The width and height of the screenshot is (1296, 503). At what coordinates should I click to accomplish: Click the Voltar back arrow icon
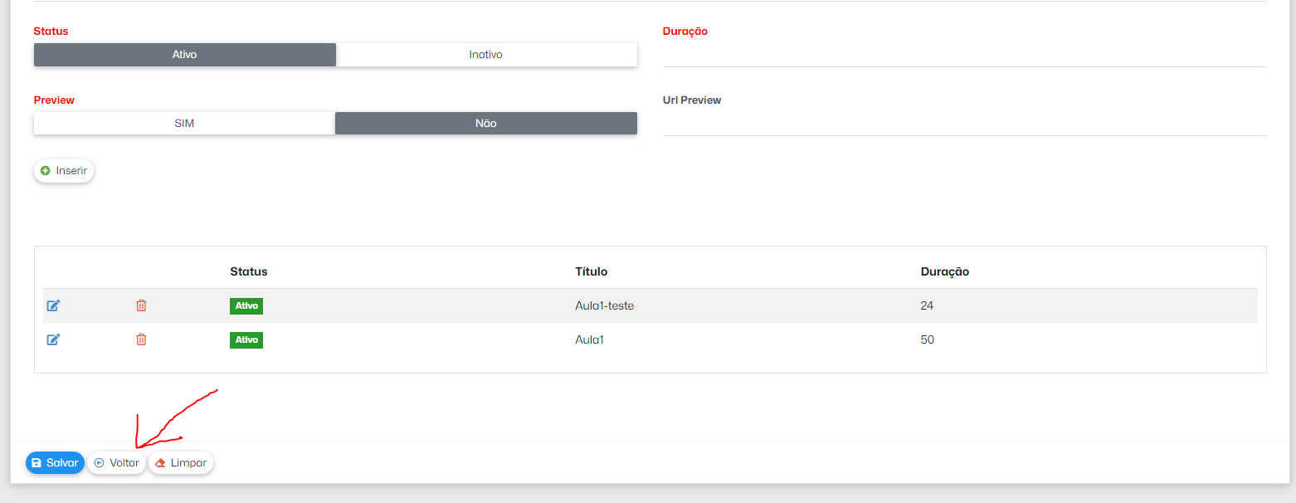coord(100,463)
